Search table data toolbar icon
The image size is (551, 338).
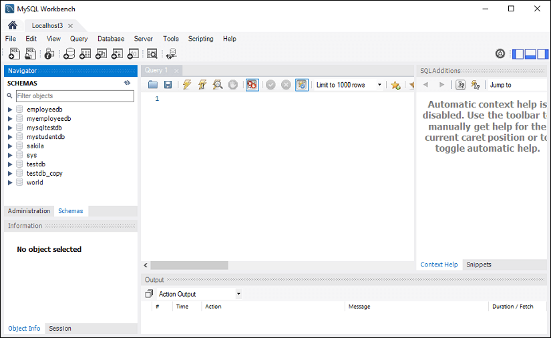point(152,53)
